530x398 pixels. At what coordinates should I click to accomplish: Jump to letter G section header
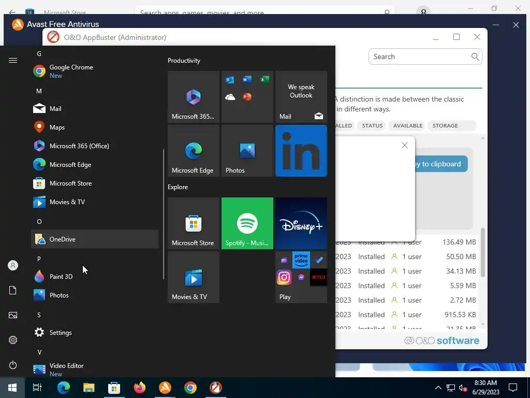point(39,54)
